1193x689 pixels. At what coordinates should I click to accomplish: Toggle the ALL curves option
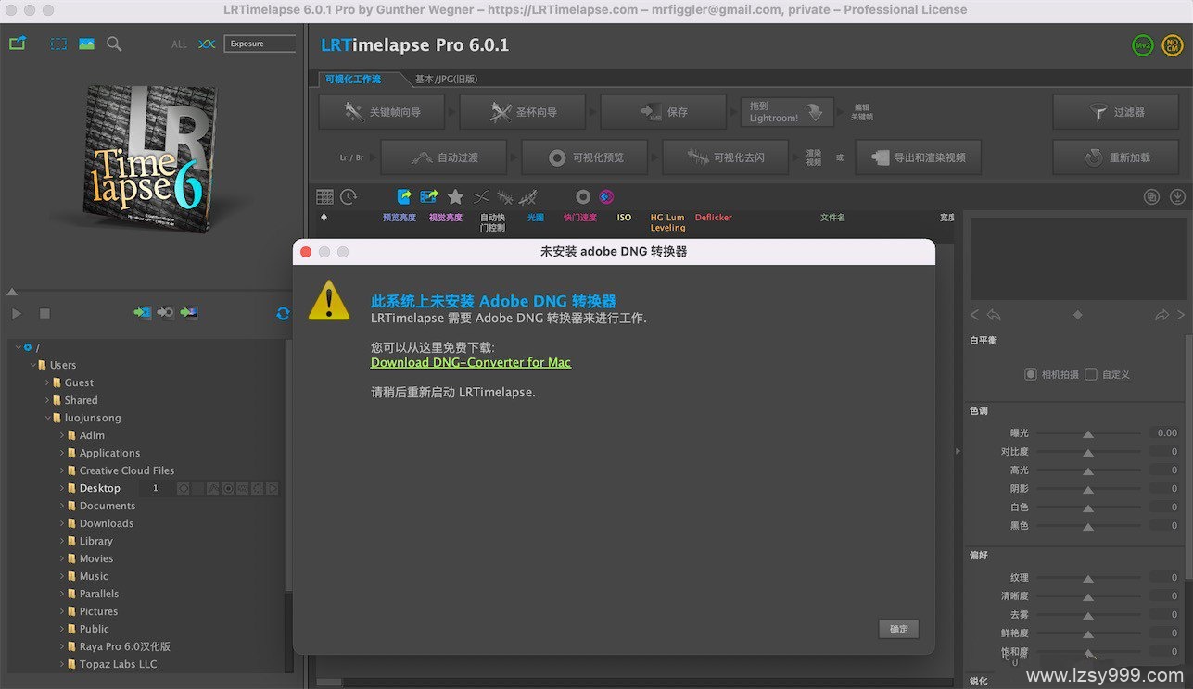(179, 44)
